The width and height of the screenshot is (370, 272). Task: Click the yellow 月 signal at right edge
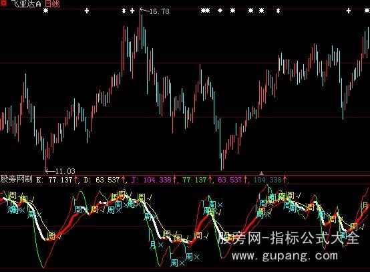[x=365, y=205]
